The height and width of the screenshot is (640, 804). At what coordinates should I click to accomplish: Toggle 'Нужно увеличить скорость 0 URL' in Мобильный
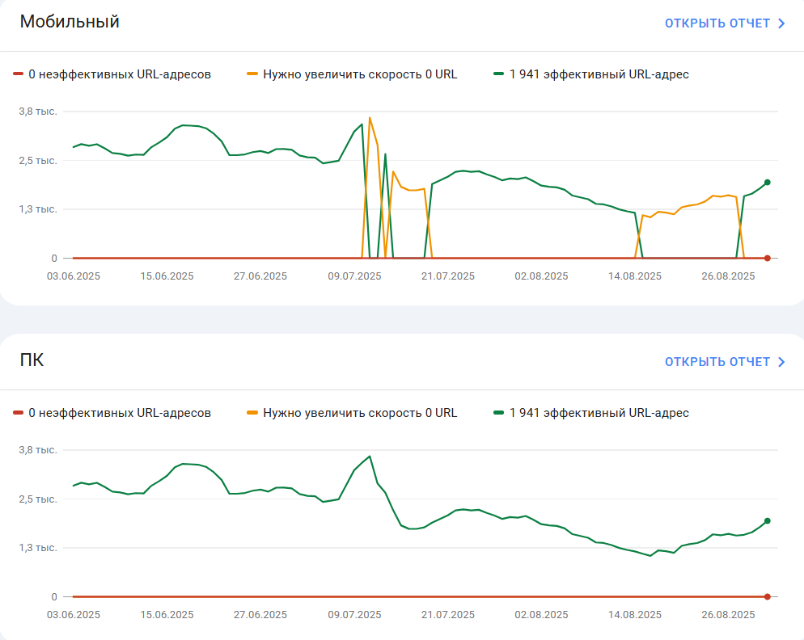point(352,74)
